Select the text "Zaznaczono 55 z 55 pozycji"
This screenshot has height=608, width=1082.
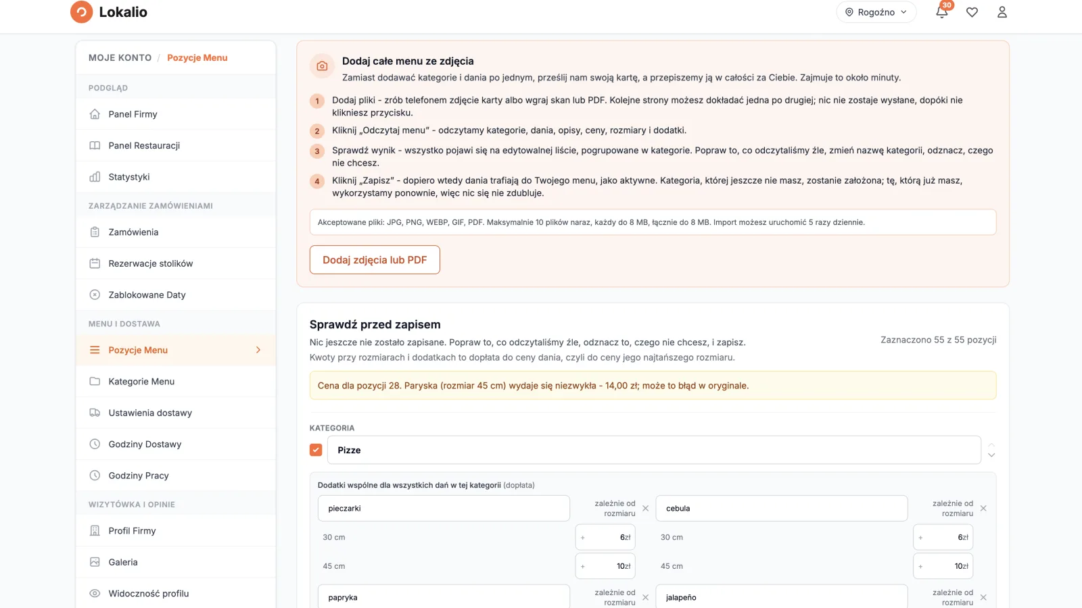click(939, 340)
